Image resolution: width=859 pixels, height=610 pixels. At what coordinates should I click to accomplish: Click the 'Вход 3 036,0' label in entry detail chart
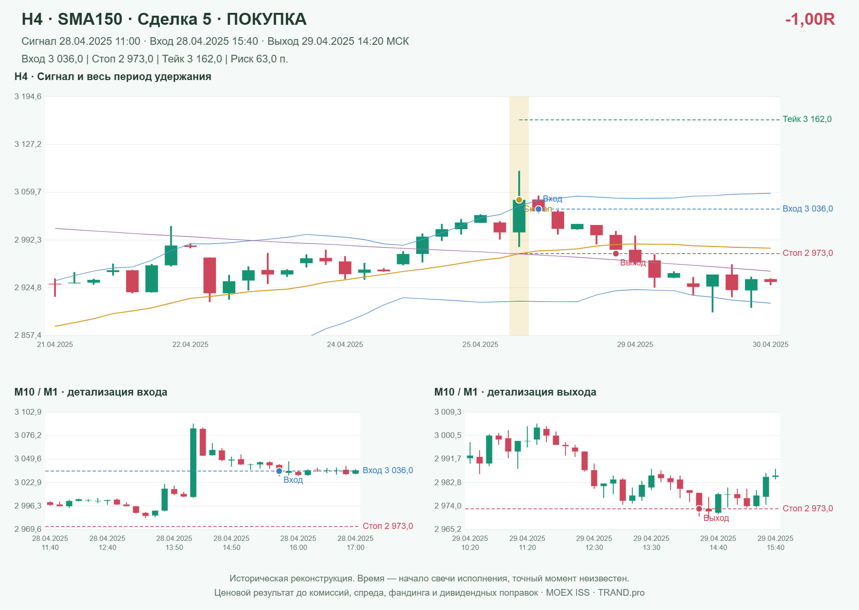tap(388, 470)
